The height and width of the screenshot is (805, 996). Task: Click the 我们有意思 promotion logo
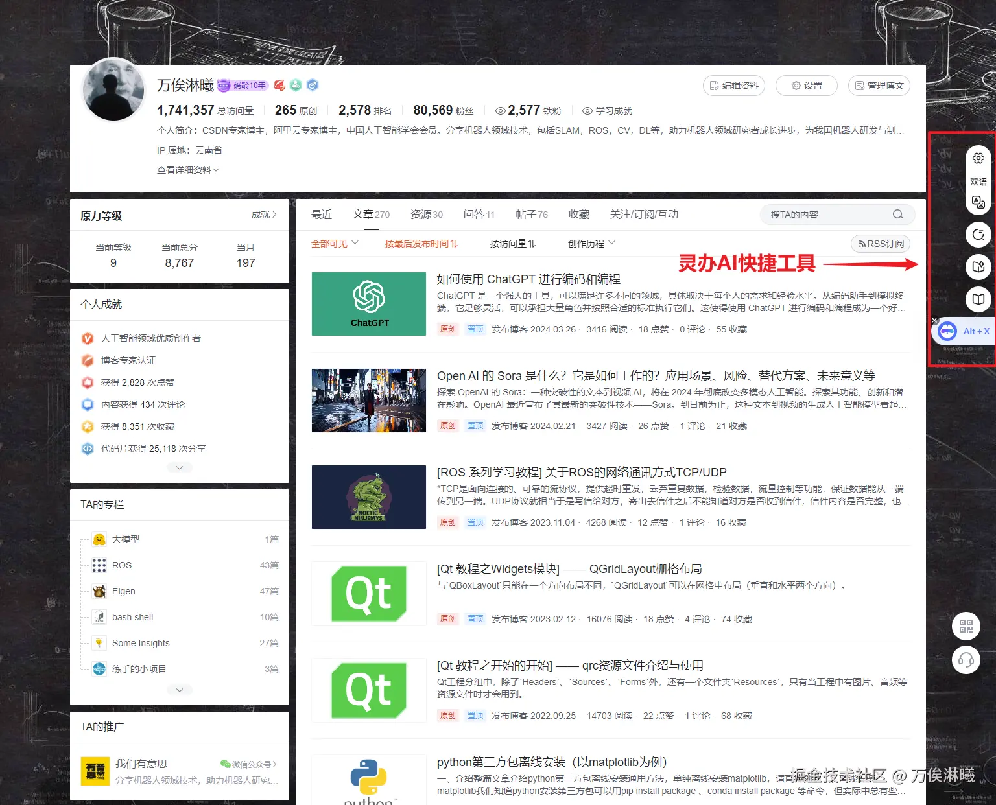(95, 771)
